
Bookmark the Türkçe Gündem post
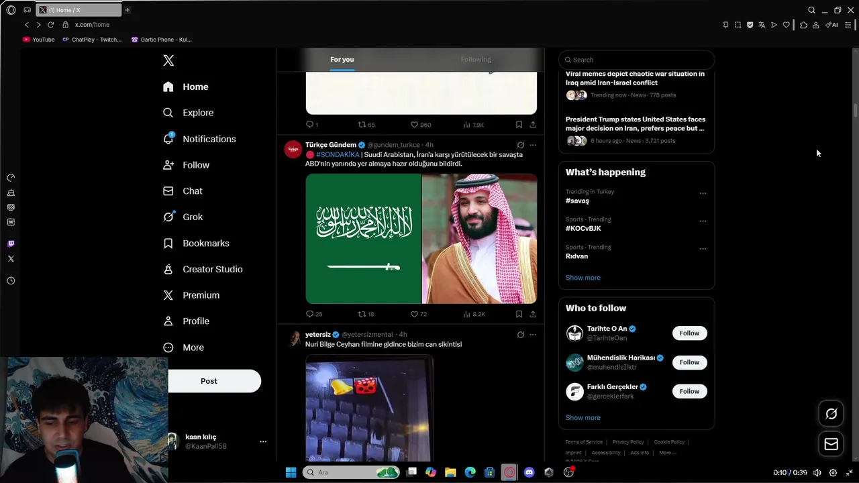tap(519, 314)
